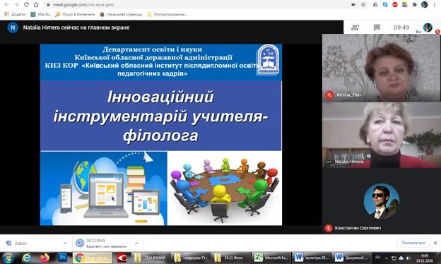Click the Windows Start orb

[8, 258]
